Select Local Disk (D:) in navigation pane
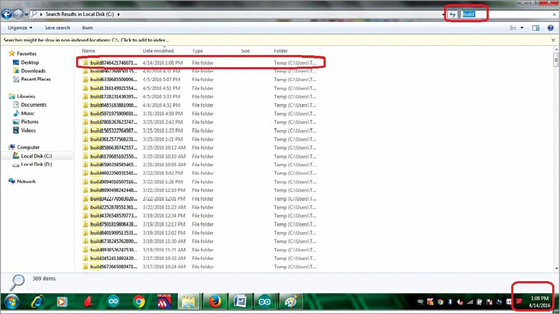Image resolution: width=560 pixels, height=314 pixels. [x=36, y=164]
